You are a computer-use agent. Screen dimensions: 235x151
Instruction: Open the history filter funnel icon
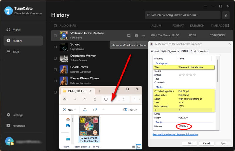pos(226,15)
